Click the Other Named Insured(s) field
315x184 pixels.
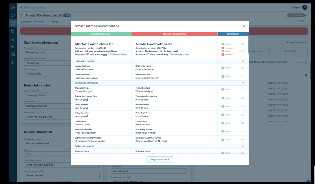click(62, 165)
